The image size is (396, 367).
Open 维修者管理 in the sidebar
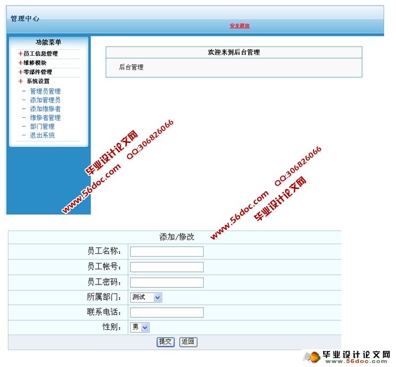coord(45,118)
